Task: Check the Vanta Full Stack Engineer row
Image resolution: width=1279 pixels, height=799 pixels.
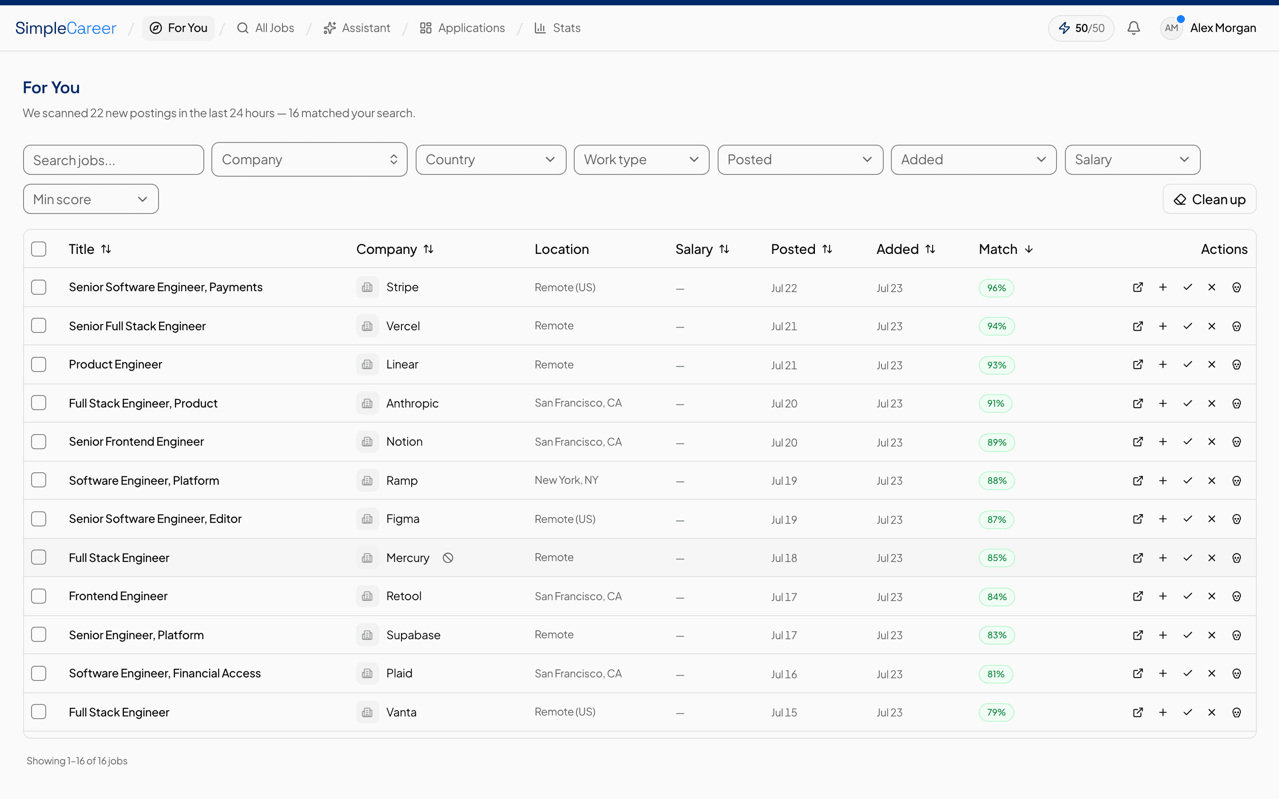Action: point(39,712)
